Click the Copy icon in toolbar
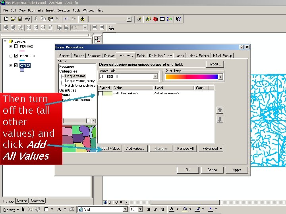The height and width of the screenshot is (214, 286). 43,19
